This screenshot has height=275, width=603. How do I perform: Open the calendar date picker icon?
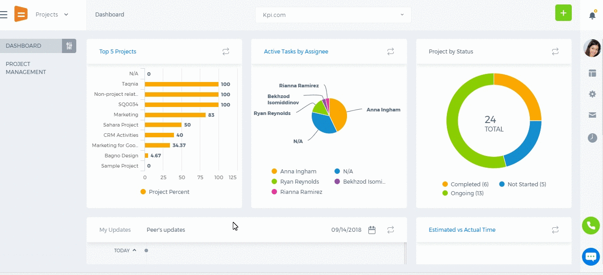[372, 230]
